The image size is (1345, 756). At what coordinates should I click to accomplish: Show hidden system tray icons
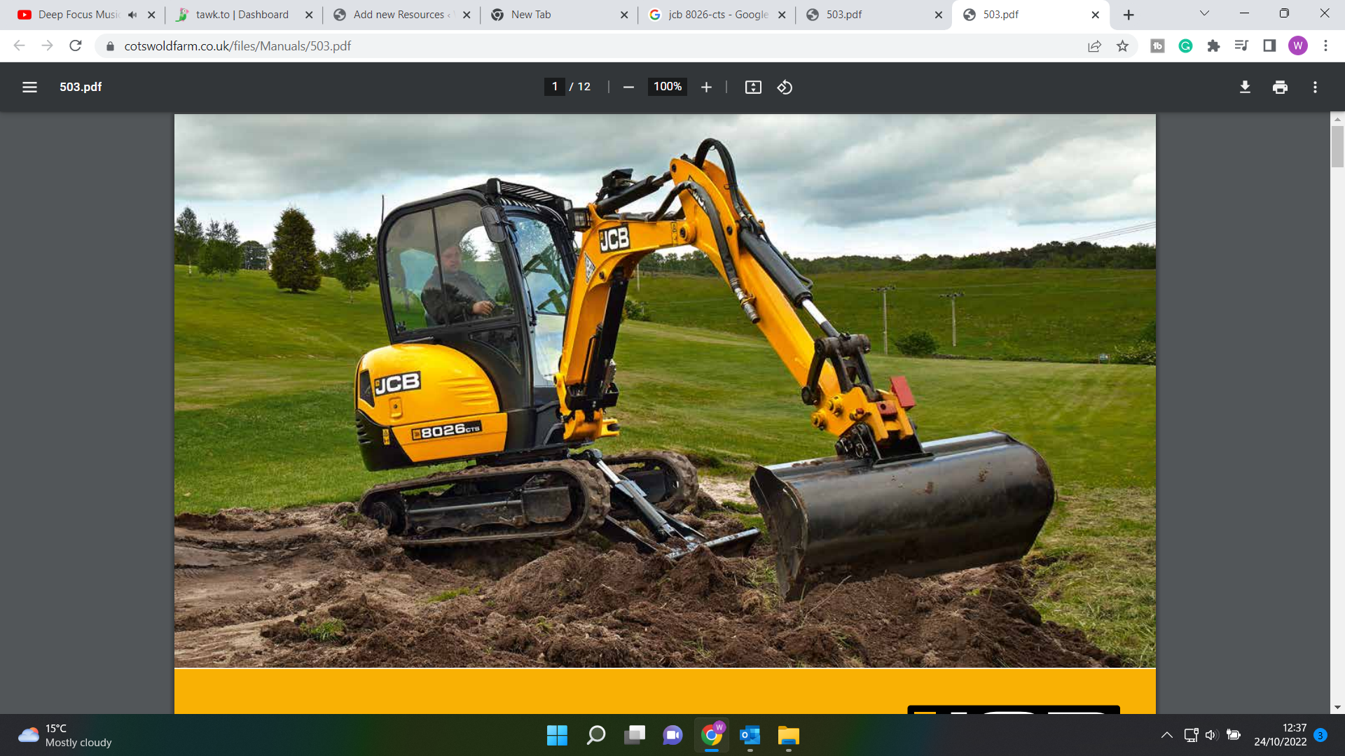pos(1166,735)
